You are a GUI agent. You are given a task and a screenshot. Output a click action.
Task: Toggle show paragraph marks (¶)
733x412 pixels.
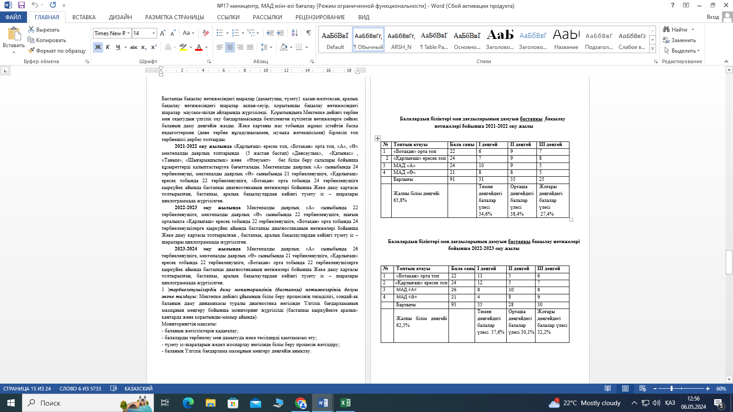pyautogui.click(x=308, y=33)
